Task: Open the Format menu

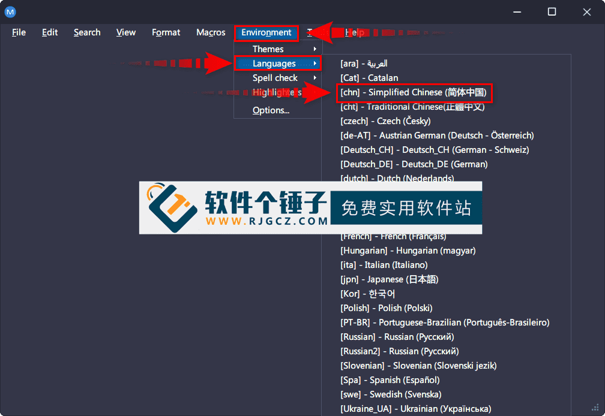Action: (166, 32)
